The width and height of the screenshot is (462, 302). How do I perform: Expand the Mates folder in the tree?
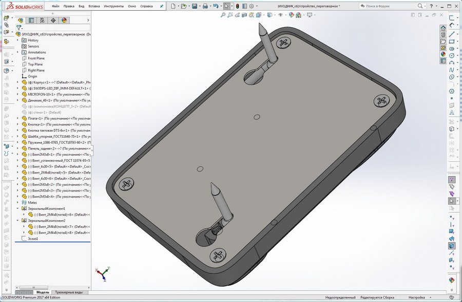[x=17, y=203]
